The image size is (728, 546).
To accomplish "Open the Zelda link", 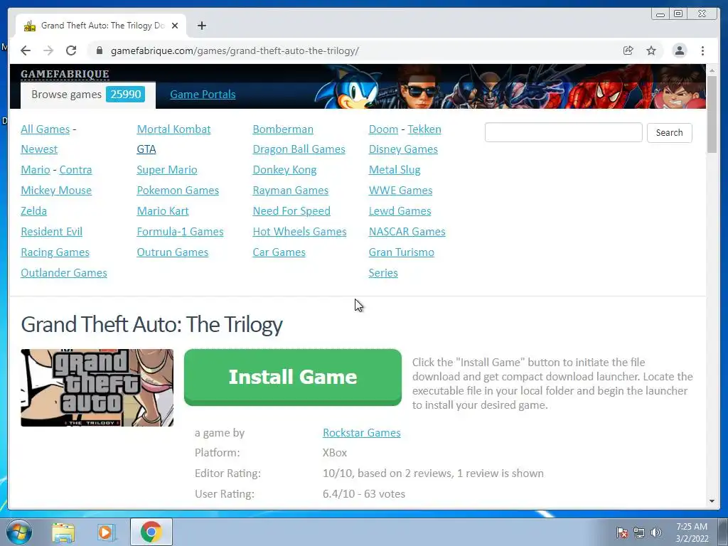I will tap(34, 210).
